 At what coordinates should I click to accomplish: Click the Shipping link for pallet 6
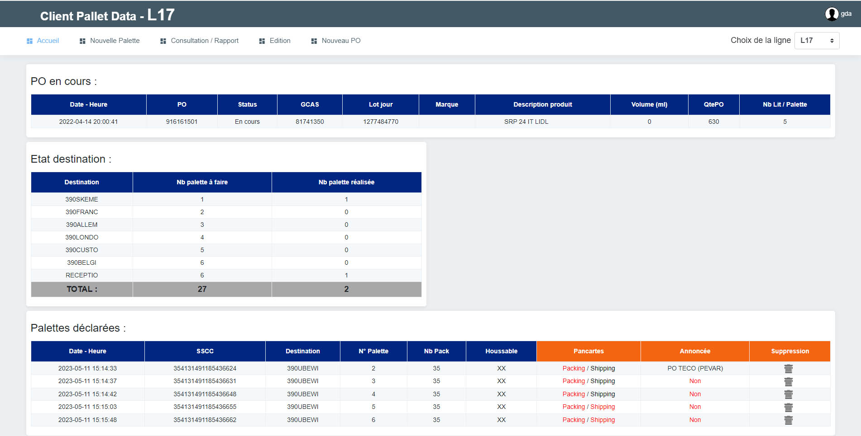603,420
